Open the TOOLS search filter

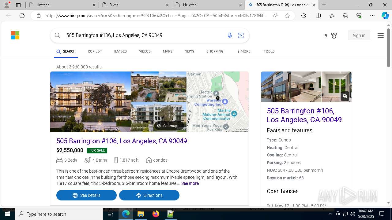pos(269,51)
